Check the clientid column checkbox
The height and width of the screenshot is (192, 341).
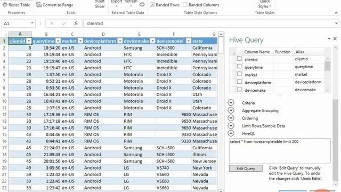point(239,59)
